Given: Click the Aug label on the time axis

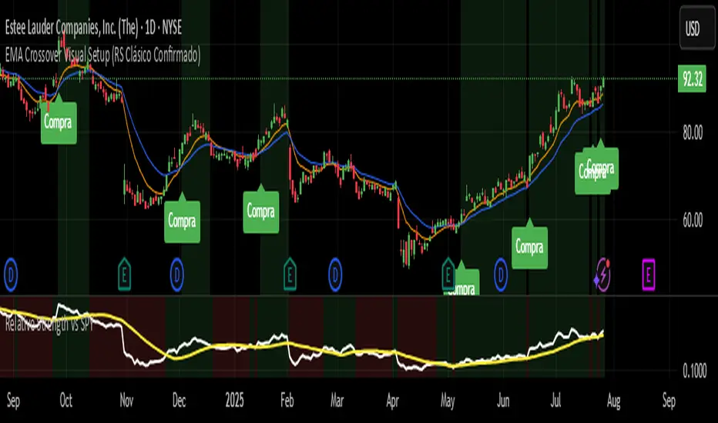Looking at the screenshot, I should [613, 401].
